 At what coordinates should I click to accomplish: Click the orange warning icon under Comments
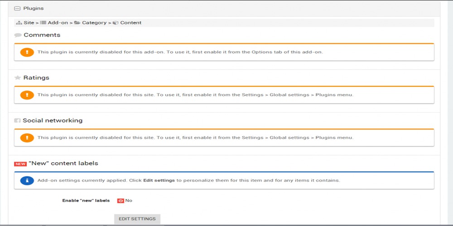[27, 52]
